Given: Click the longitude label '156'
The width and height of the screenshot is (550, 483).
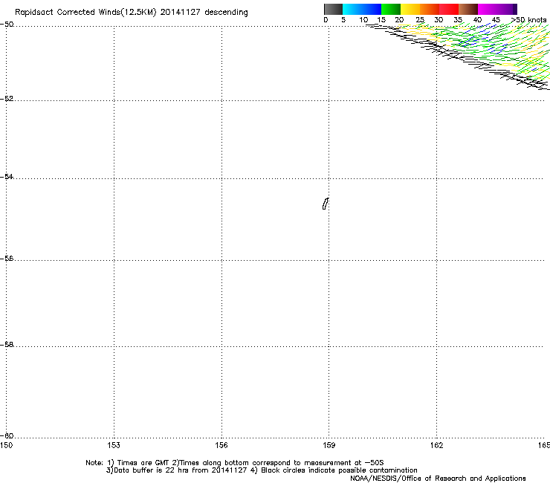Looking at the screenshot, I should tap(221, 445).
